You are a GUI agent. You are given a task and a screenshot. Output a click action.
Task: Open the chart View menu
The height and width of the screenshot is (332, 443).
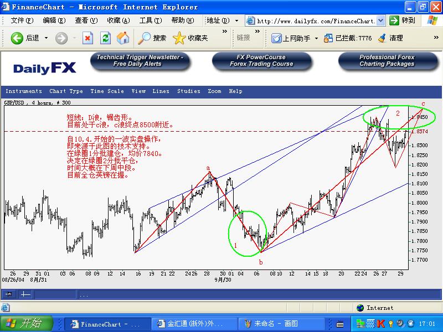138,91
